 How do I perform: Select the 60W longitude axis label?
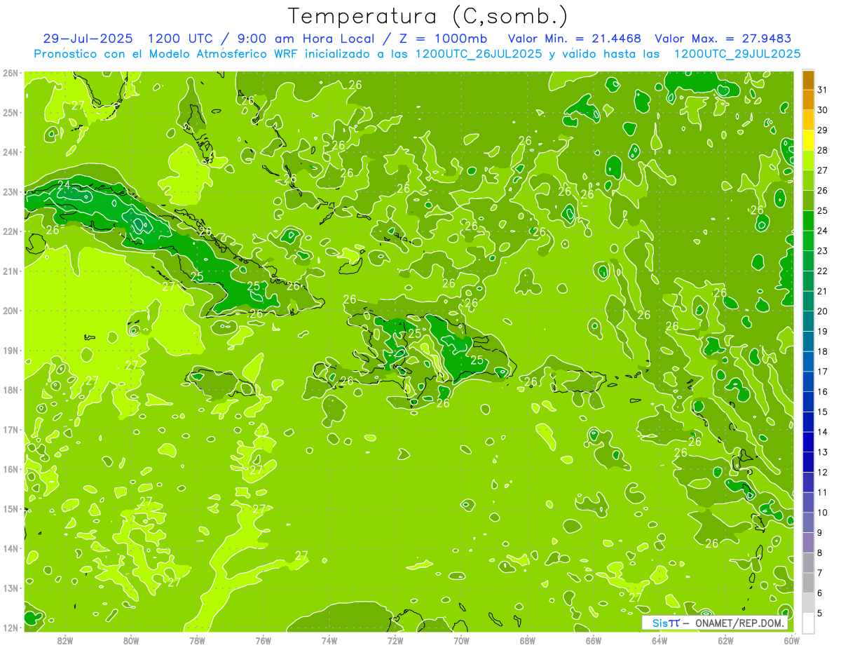point(791,640)
